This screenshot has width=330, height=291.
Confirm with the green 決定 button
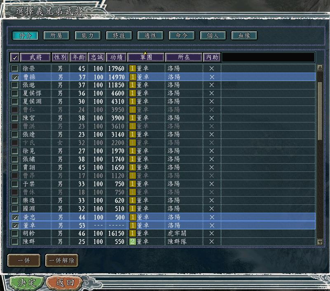tap(27, 283)
